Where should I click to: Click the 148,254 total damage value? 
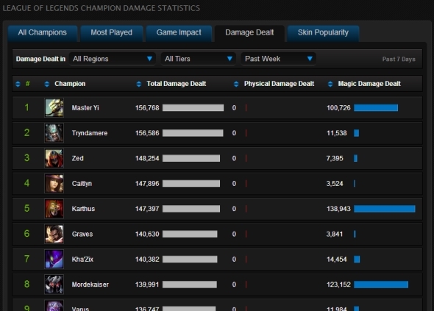147,158
